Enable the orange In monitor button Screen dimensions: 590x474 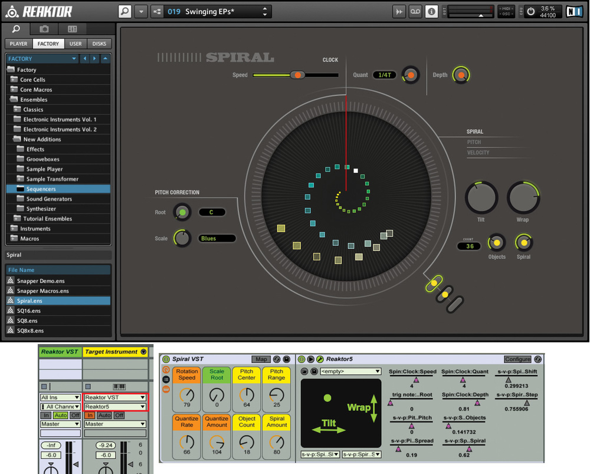click(x=90, y=415)
